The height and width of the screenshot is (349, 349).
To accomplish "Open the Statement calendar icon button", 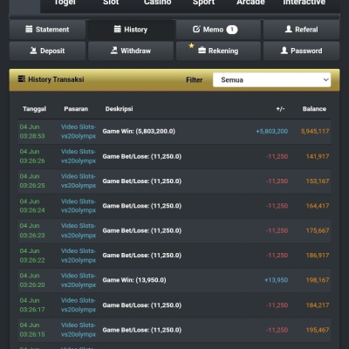I will pyautogui.click(x=29, y=29).
